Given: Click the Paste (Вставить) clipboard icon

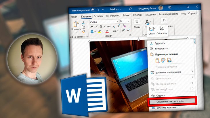Looking at the screenshot, I should pyautogui.click(x=76, y=26).
